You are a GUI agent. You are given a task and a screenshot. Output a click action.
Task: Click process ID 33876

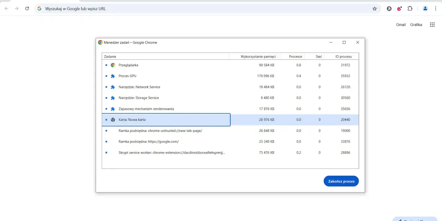pos(345,142)
